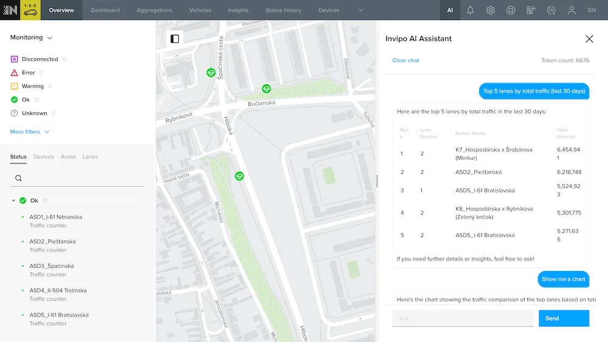Filter by Disconnected status
608x342 pixels.
coord(38,60)
